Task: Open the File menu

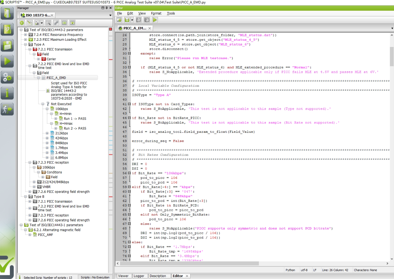Action: coord(119,13)
